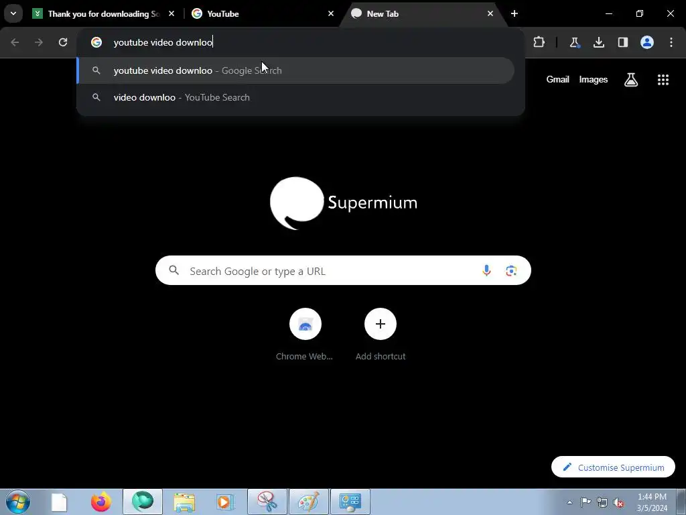Open the Chrome Labs flask toolbar icon
The width and height of the screenshot is (686, 515).
click(x=574, y=42)
